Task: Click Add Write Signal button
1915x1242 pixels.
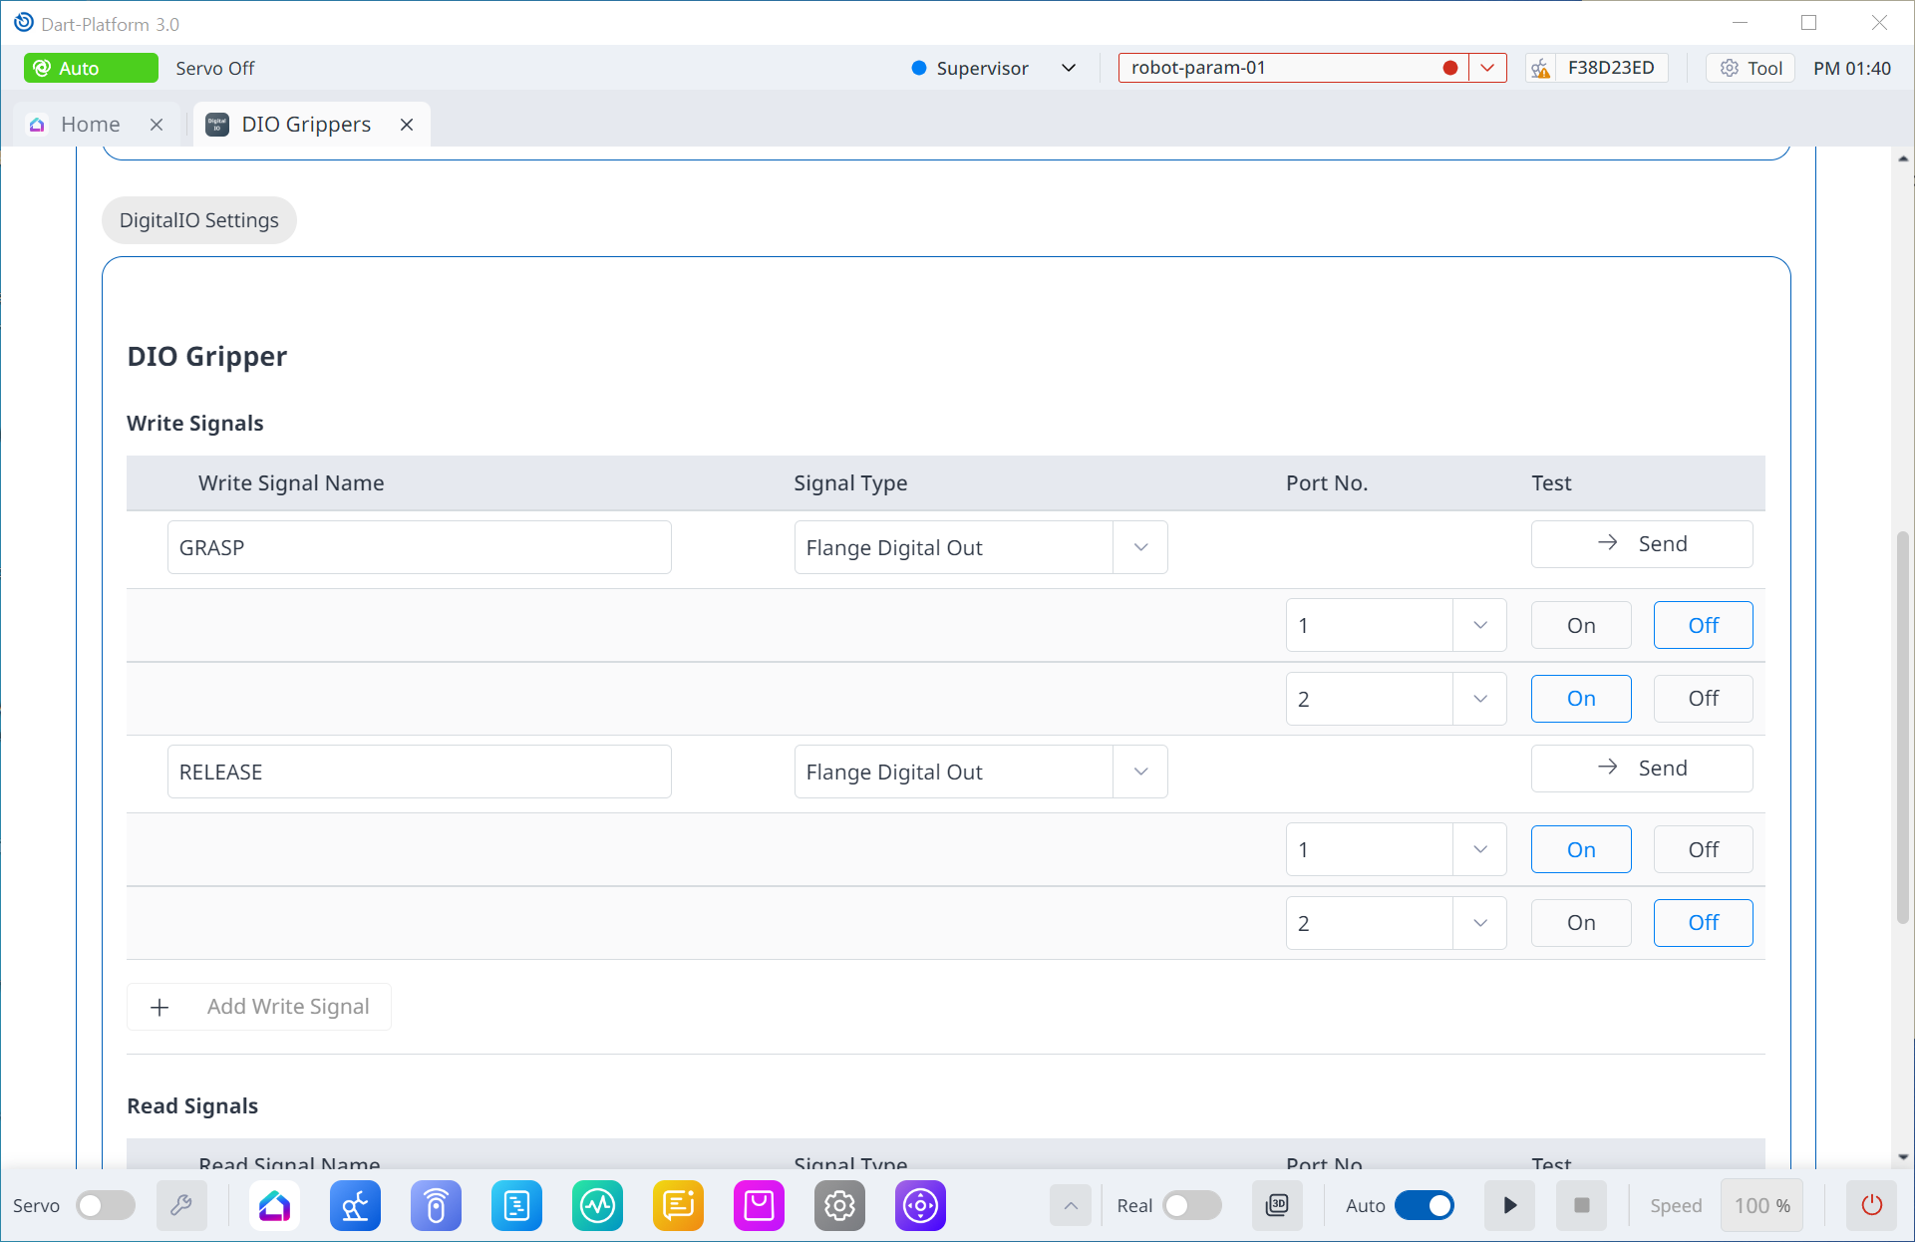Action: (x=259, y=1007)
